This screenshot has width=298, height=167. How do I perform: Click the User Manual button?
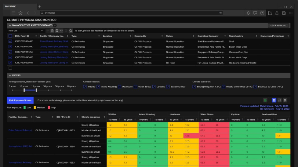pos(278,25)
